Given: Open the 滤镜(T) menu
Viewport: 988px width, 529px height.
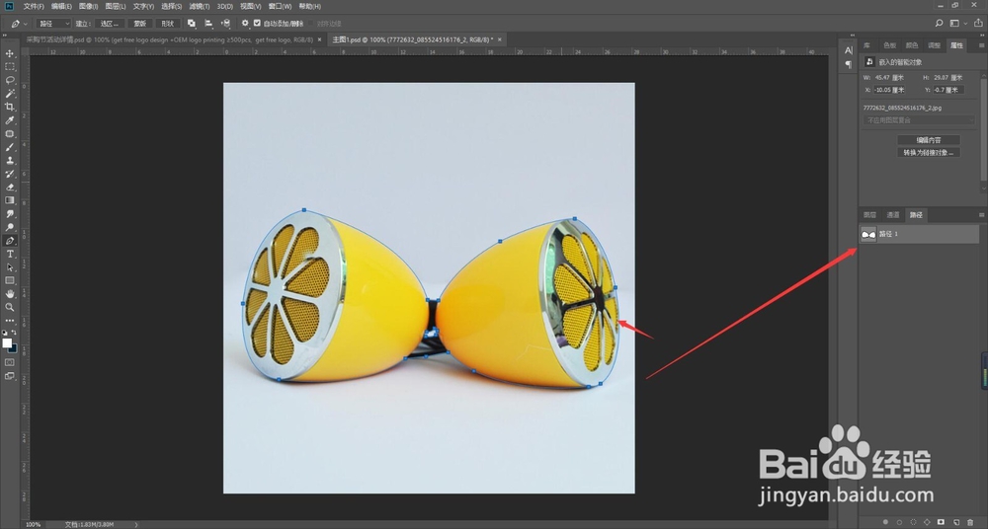Looking at the screenshot, I should tap(200, 6).
